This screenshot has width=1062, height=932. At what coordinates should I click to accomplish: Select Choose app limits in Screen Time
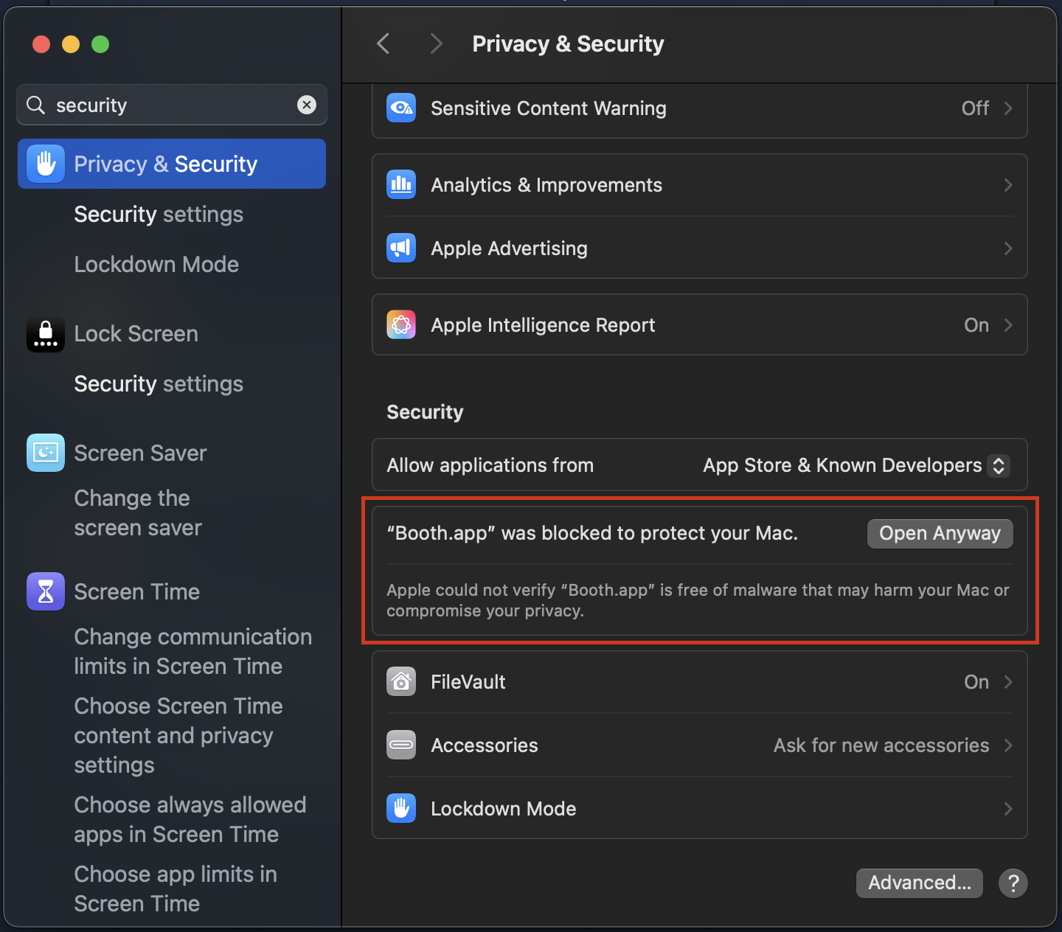176,889
